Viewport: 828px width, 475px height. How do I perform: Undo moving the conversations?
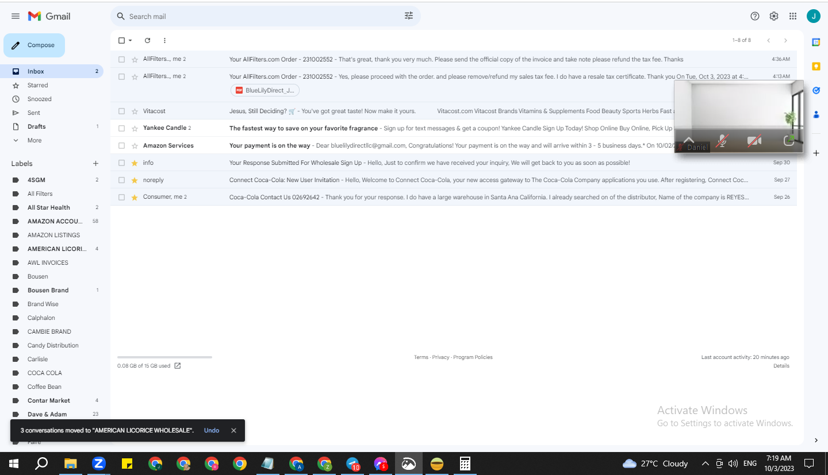click(212, 431)
